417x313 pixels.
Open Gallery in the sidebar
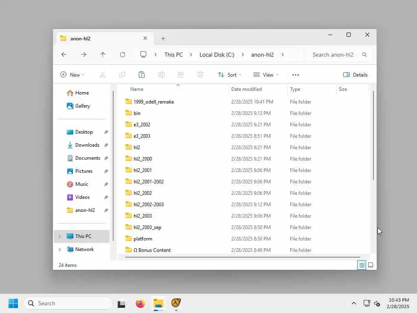point(82,106)
